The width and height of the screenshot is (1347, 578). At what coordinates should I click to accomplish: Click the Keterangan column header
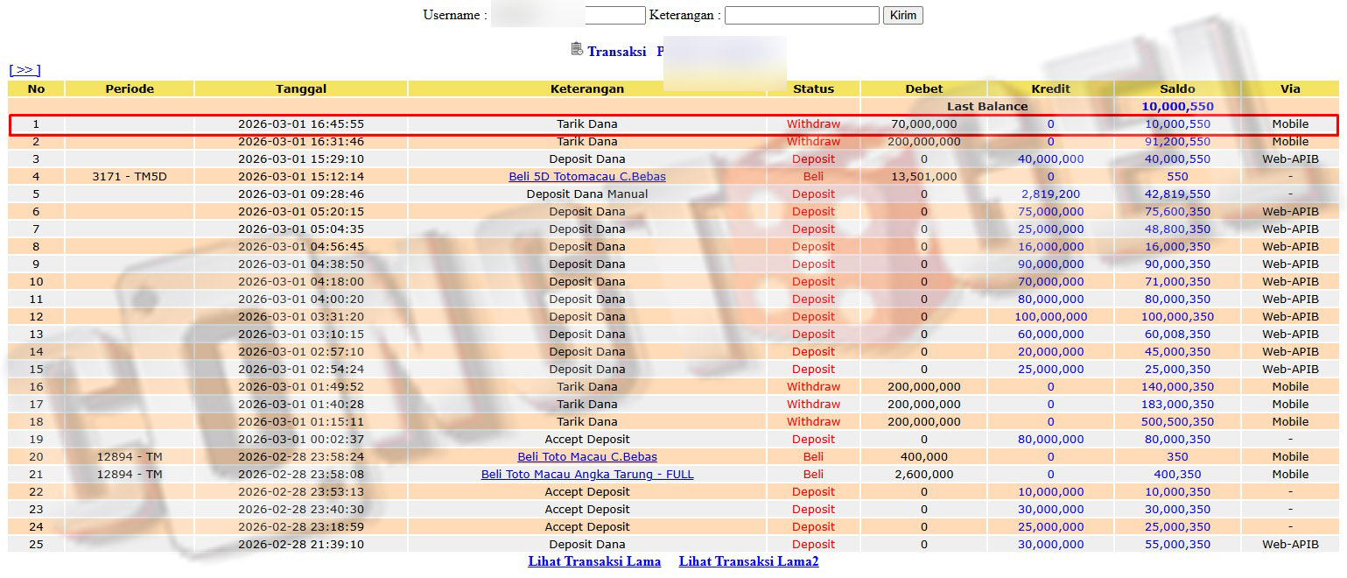point(587,88)
